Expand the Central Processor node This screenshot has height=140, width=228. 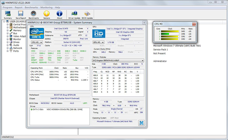[8, 25]
